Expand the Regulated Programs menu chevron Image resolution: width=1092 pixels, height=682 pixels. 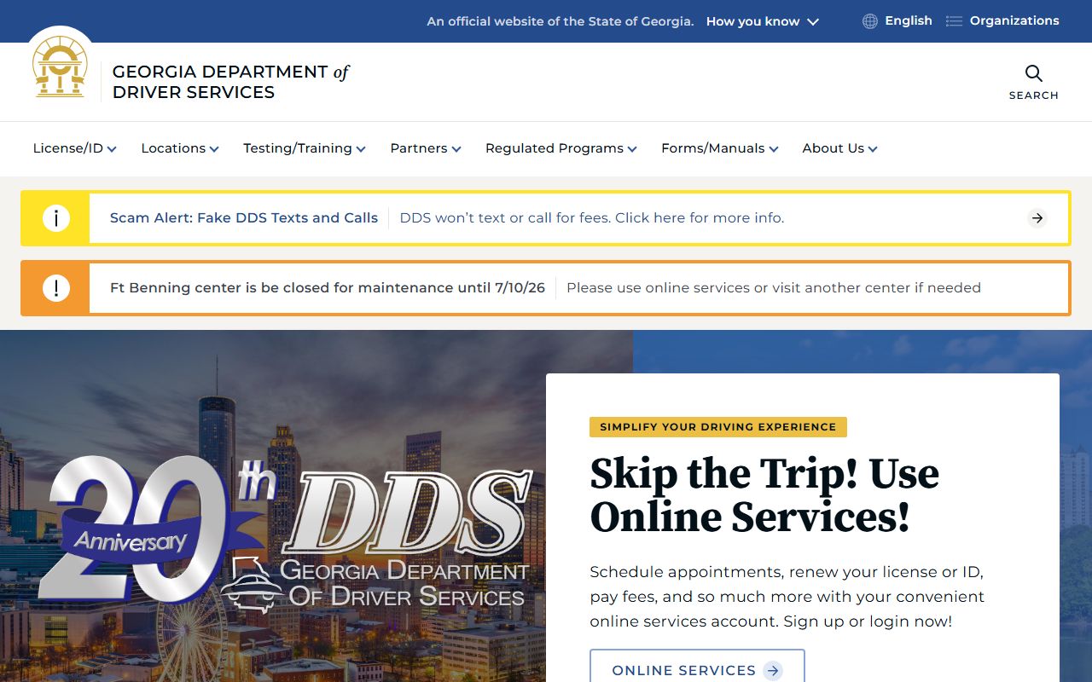632,149
